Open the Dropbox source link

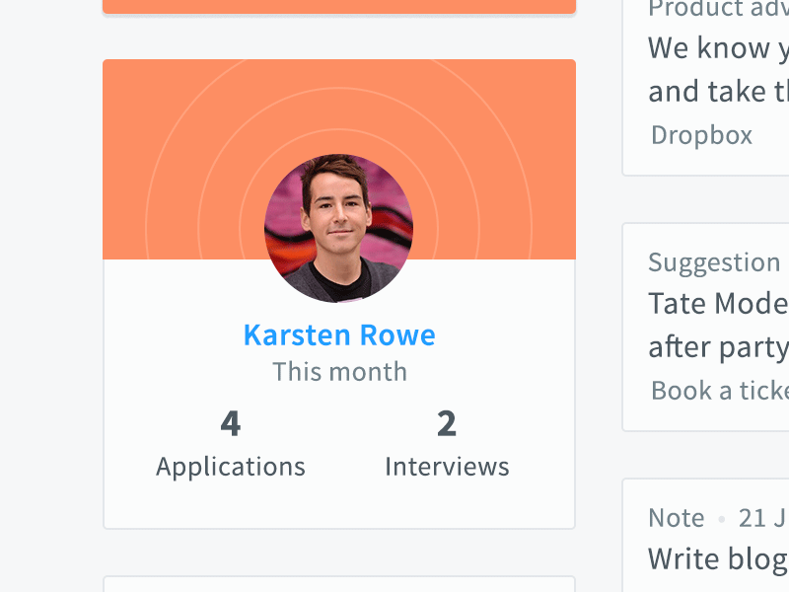point(701,135)
